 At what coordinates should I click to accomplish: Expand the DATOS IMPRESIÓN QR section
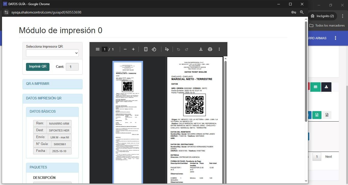(x=52, y=98)
